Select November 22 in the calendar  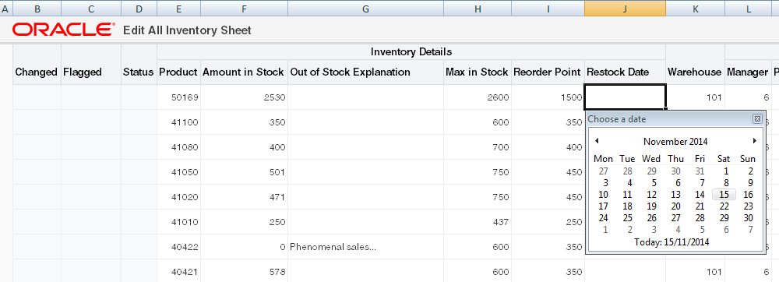click(x=724, y=206)
